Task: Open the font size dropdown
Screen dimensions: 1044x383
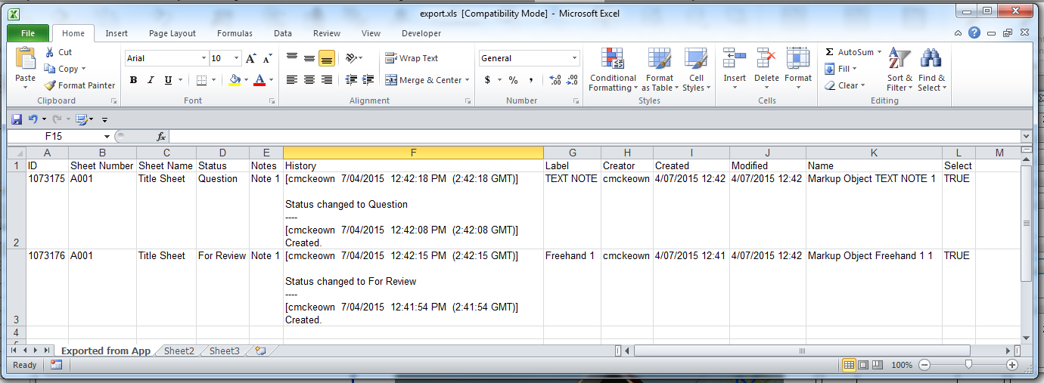Action: click(x=237, y=58)
